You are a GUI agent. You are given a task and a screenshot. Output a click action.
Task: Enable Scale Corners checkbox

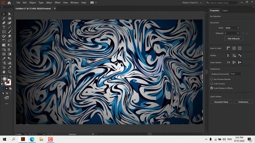(212, 83)
